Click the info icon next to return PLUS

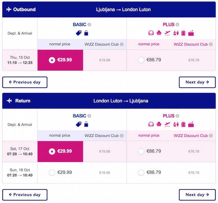point(177,116)
